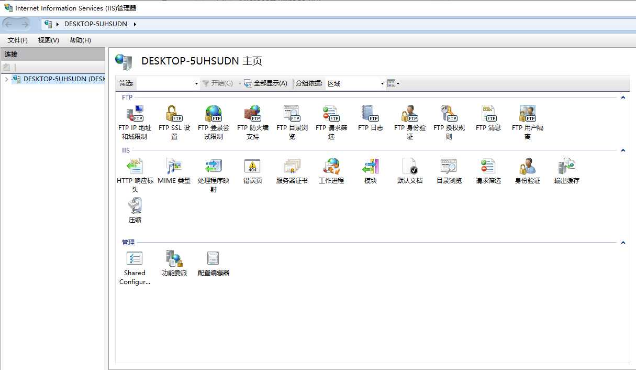636x370 pixels.
Task: Click the 开始(G) filter button
Action: pyautogui.click(x=218, y=83)
